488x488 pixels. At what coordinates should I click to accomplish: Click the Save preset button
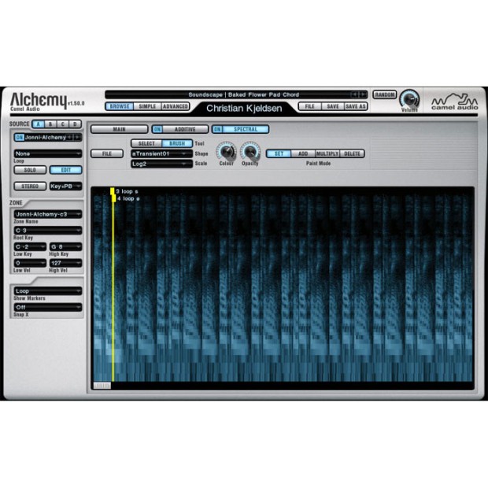[333, 106]
